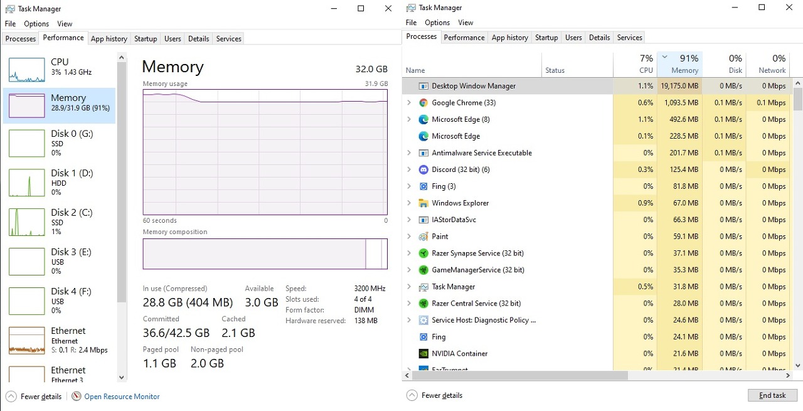The height and width of the screenshot is (411, 803).
Task: Open View menu in right Task Manager
Action: click(465, 23)
